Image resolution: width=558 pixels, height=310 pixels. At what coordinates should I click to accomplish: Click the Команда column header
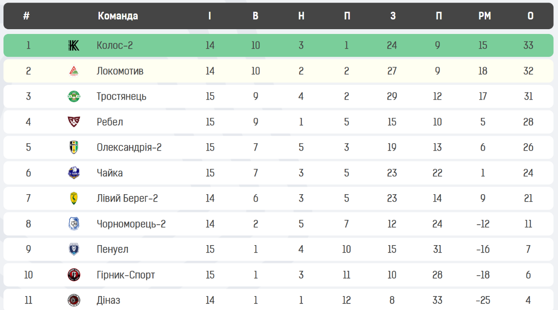[118, 16]
